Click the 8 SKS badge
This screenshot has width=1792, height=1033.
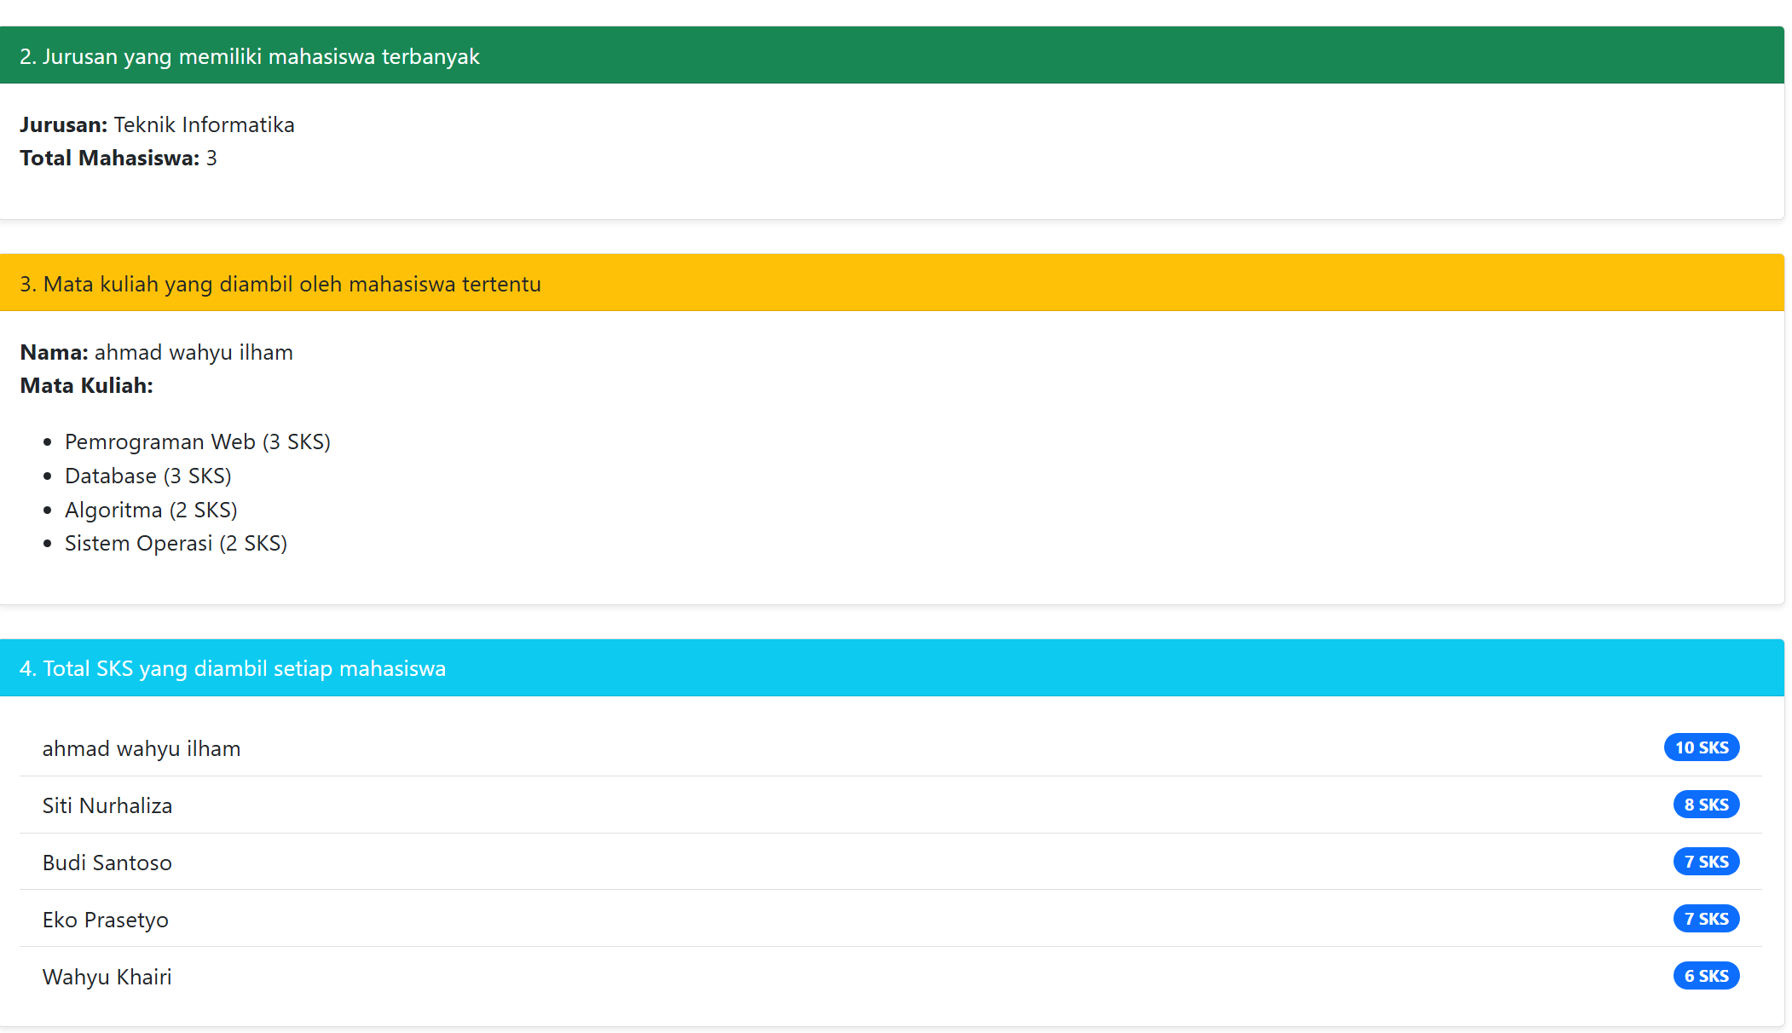coord(1705,805)
